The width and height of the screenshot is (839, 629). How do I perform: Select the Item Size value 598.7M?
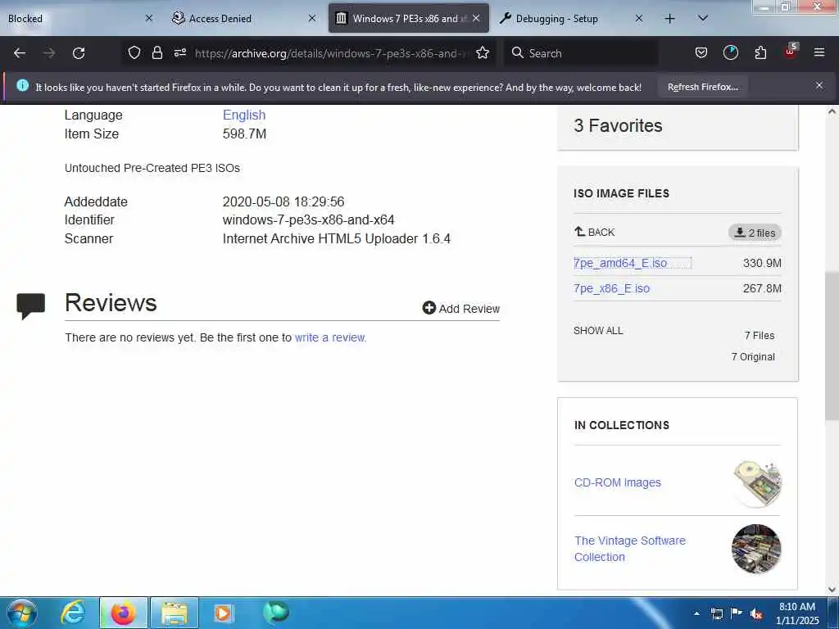coord(244,133)
